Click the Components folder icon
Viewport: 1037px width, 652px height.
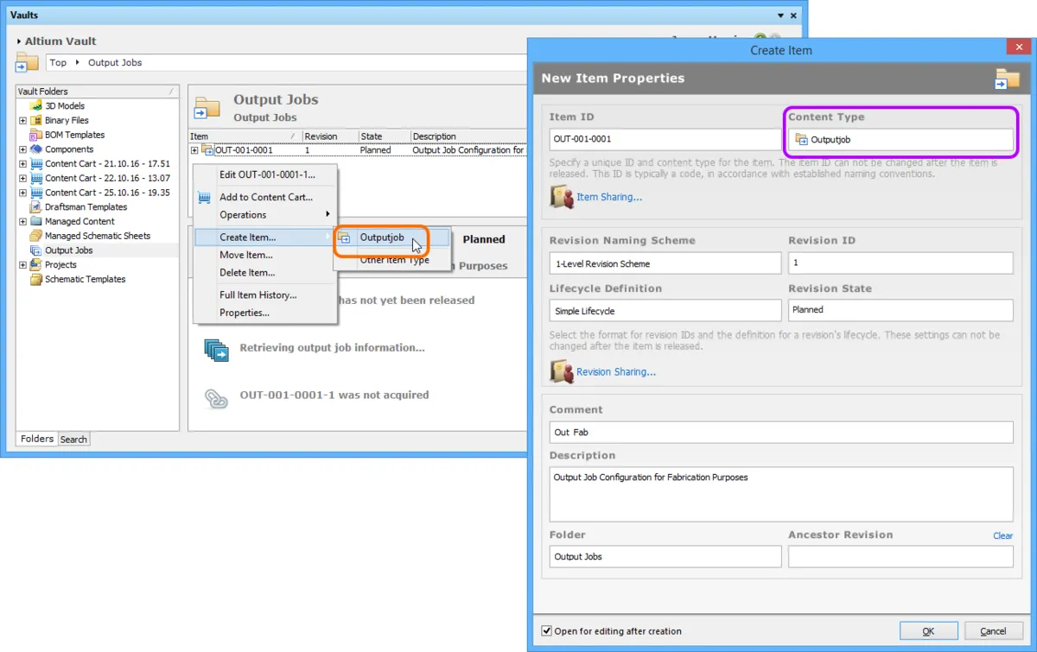coord(36,149)
